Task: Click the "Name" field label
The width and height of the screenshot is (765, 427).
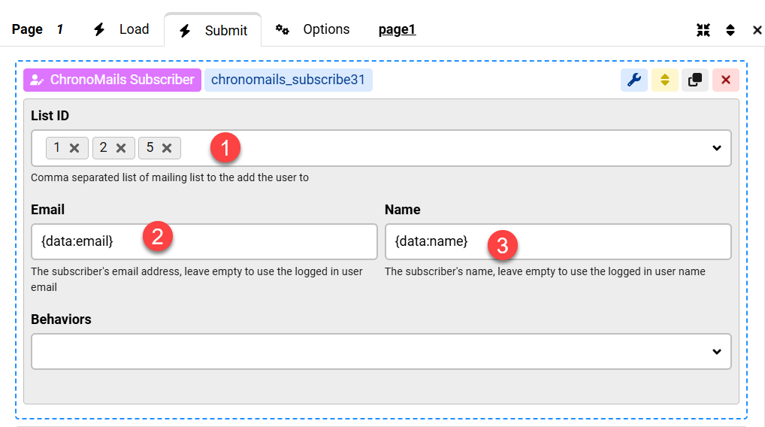Action: (x=402, y=209)
